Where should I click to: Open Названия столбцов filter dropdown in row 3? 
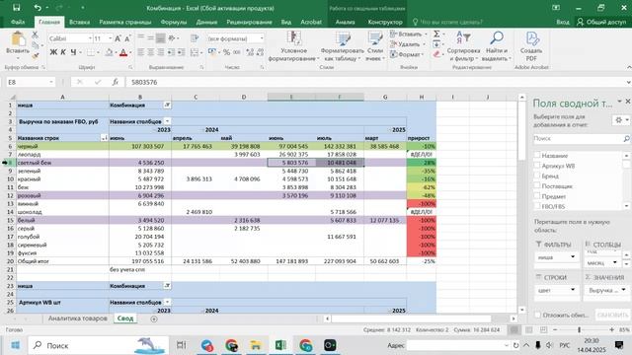(x=167, y=121)
